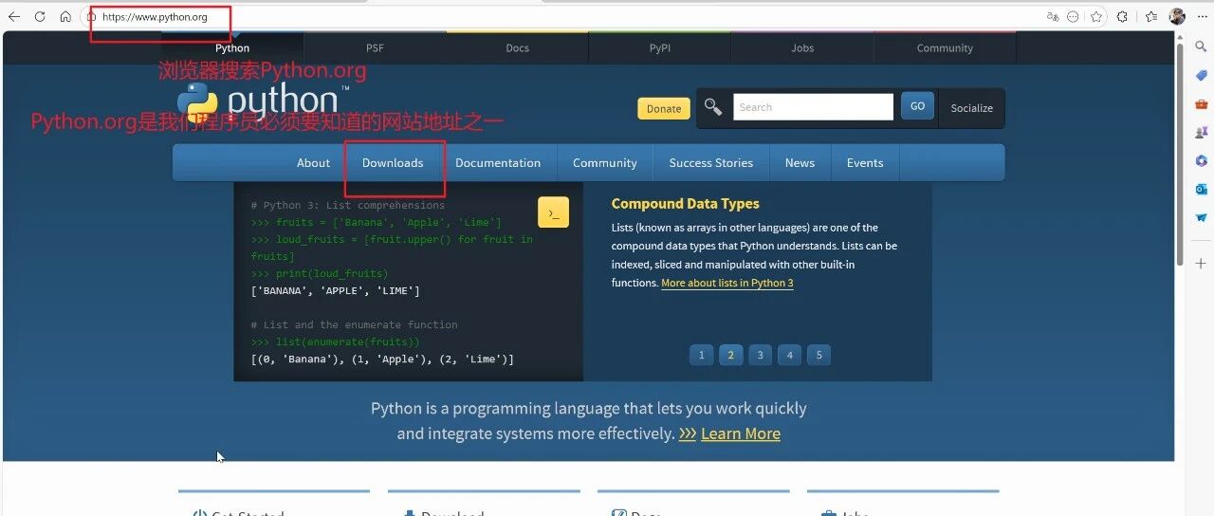Open the Downloads navigation menu
The height and width of the screenshot is (516, 1214).
(x=393, y=162)
